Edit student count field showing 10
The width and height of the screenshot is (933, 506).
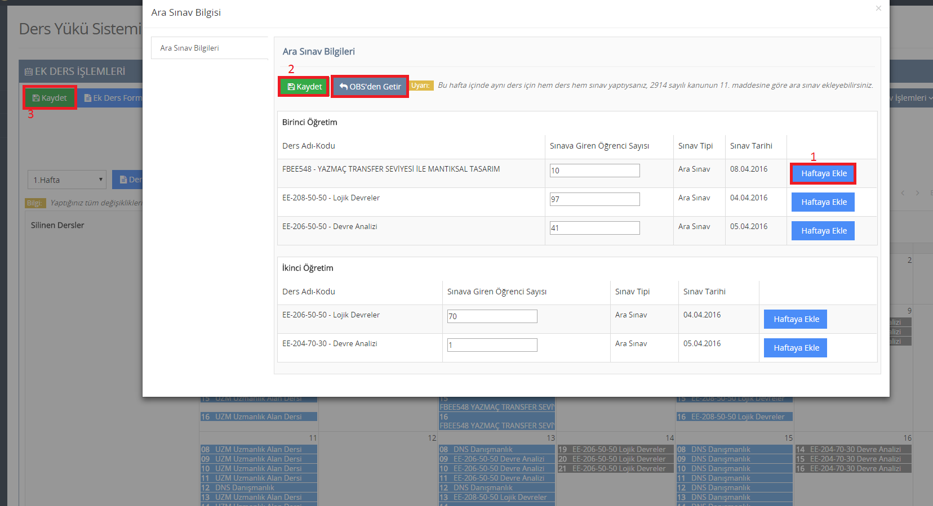[594, 171]
